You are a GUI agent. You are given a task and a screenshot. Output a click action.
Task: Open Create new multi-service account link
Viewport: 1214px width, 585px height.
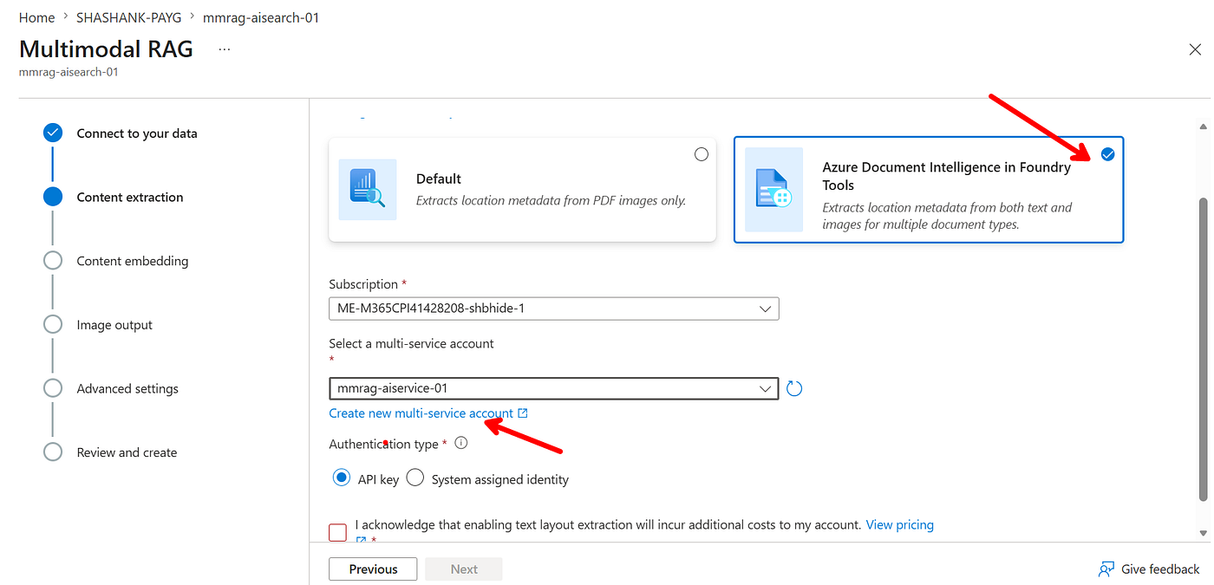point(428,413)
